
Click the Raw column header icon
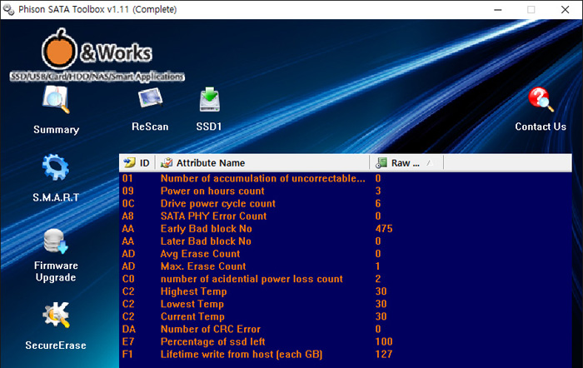[381, 163]
